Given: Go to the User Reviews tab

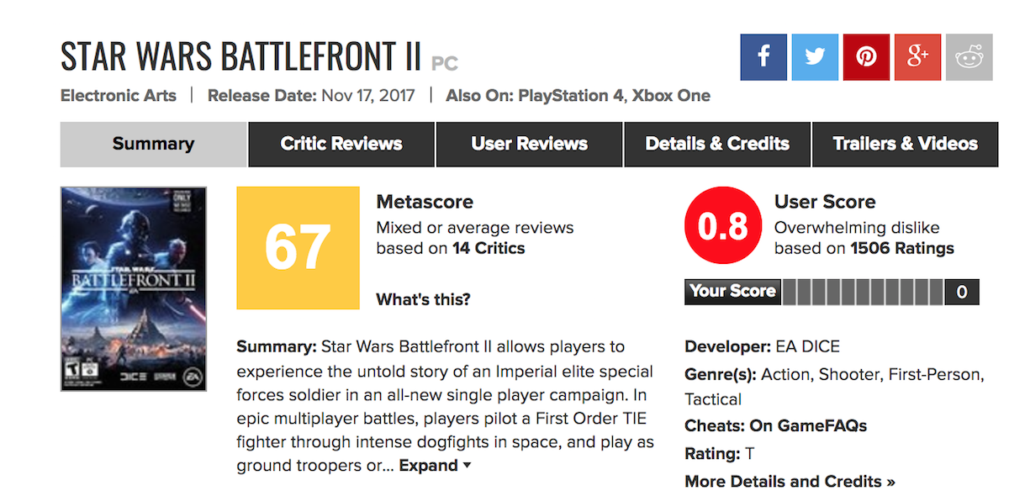Looking at the screenshot, I should pos(529,144).
